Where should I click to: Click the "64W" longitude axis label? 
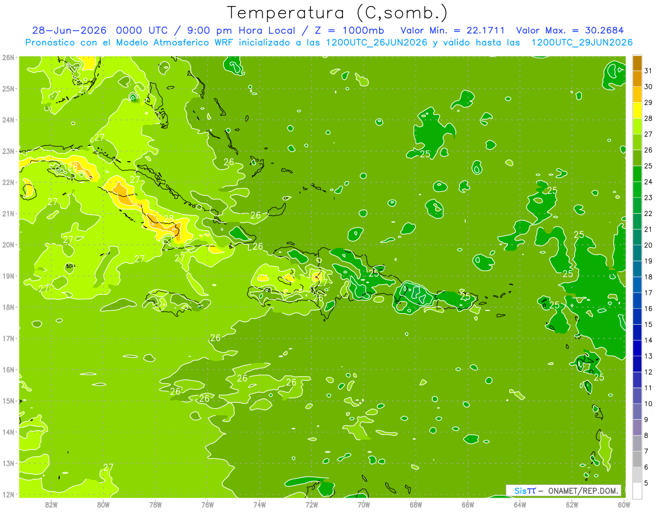[520, 504]
